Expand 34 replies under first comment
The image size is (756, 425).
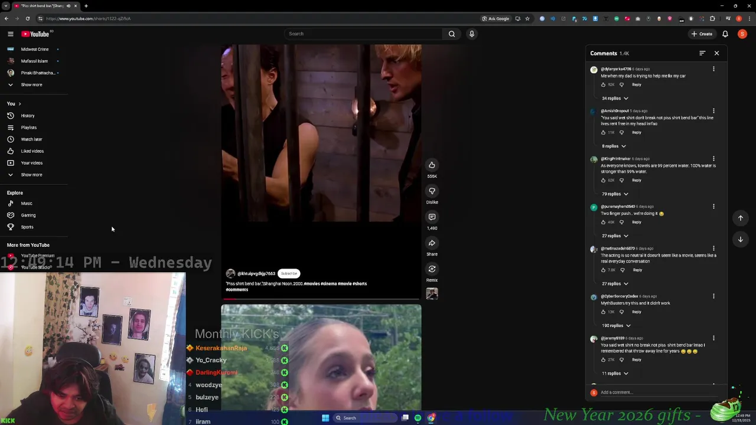coord(615,99)
